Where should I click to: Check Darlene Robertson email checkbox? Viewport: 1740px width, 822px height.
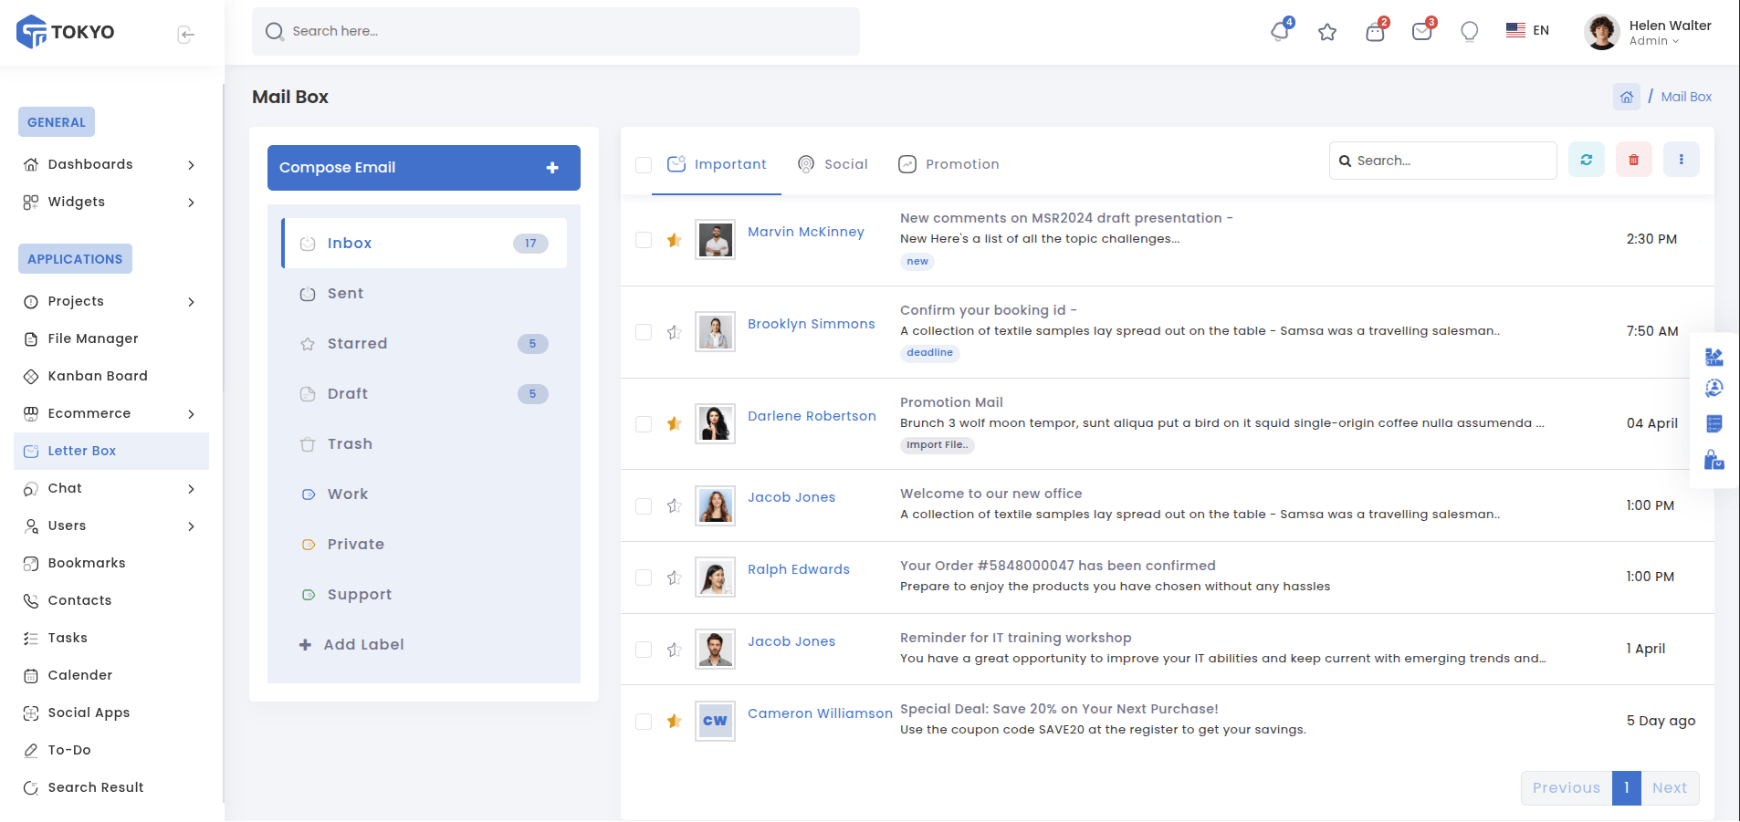point(644,424)
